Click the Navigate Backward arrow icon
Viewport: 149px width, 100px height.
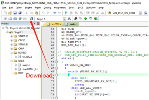click(x=55, y=13)
